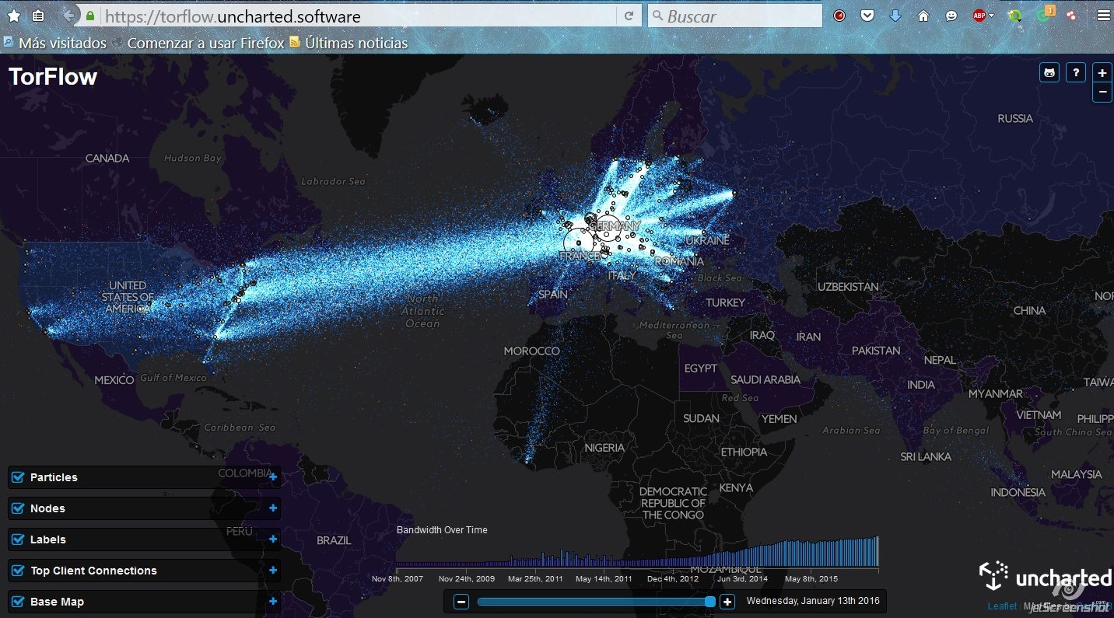Open the Adblock Plus dropdown arrow
The width and height of the screenshot is (1114, 618).
tap(992, 16)
